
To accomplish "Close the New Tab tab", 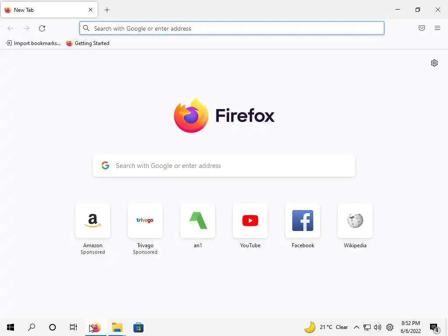I will coord(91,10).
